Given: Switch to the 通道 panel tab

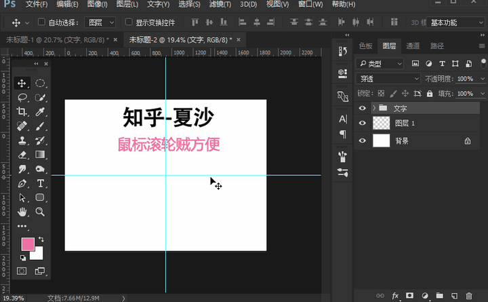Looking at the screenshot, I should 413,46.
